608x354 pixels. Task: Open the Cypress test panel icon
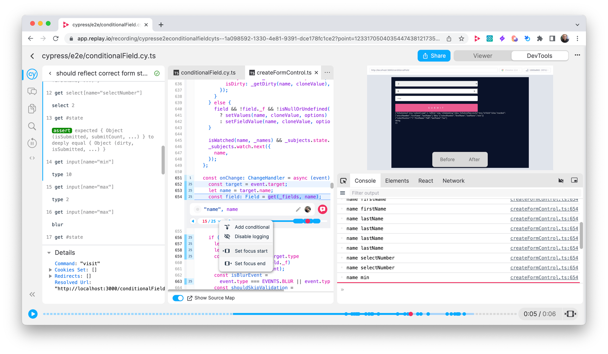tap(32, 74)
